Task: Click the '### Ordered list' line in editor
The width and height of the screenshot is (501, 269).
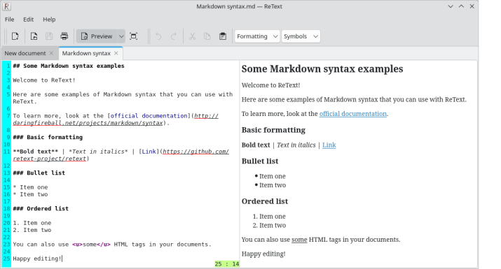Action: 41,209
